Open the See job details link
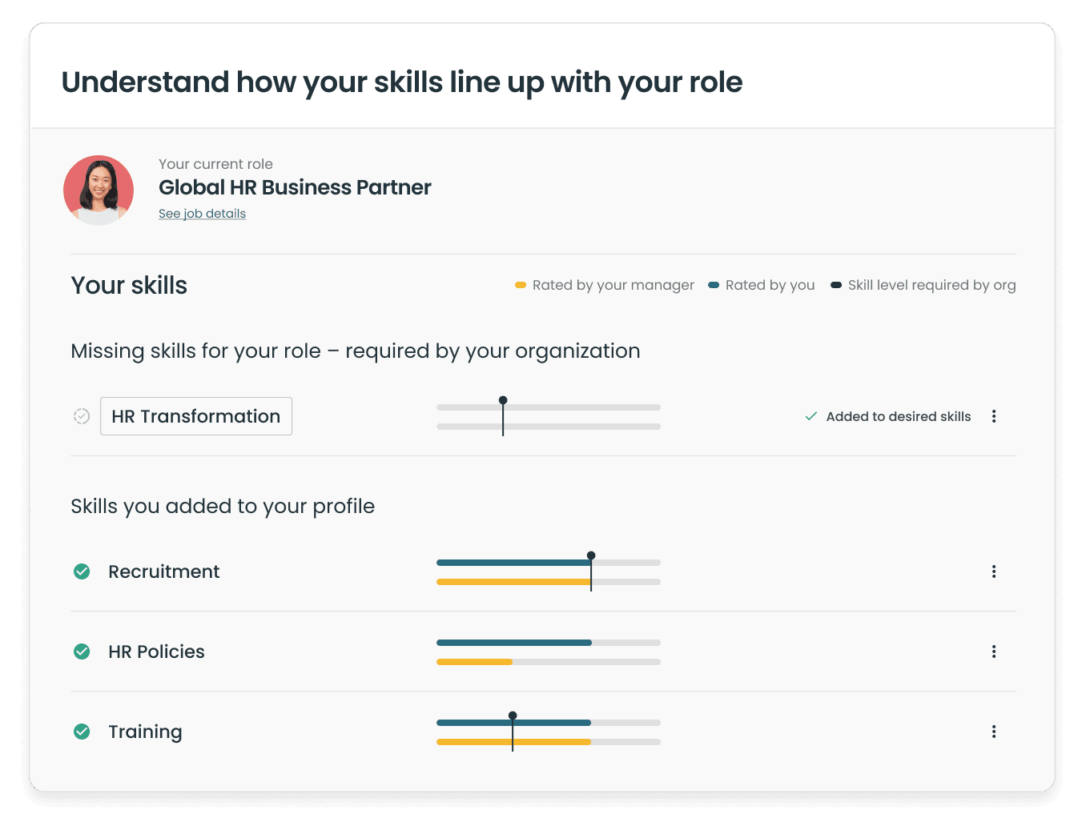Viewport: 1086px width, 814px height. [202, 214]
